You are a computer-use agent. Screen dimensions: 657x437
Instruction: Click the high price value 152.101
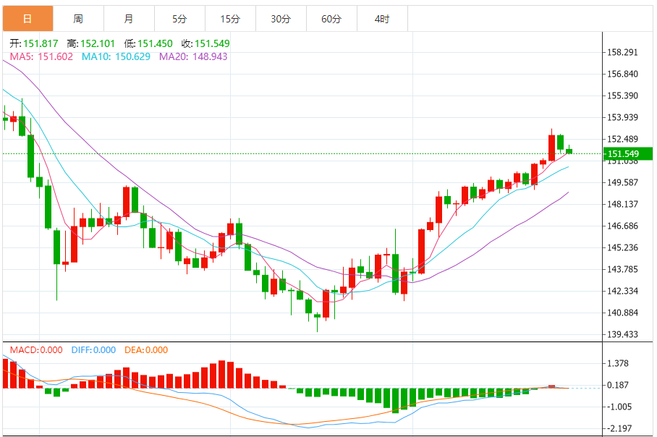[x=98, y=43]
